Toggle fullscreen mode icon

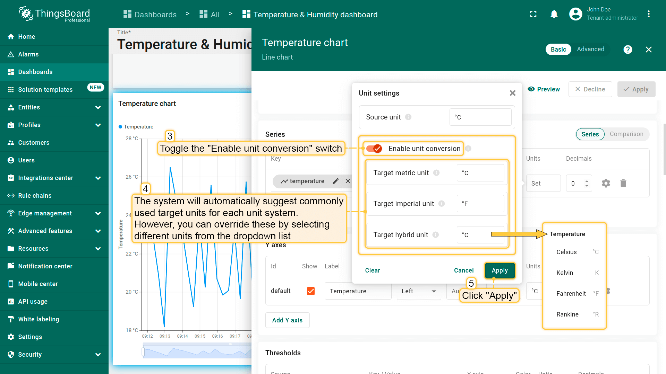point(533,14)
